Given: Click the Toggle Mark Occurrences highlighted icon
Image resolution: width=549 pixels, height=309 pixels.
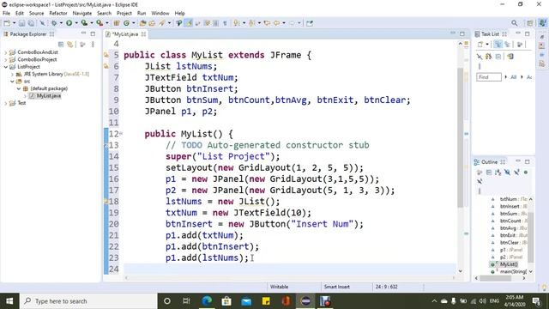Looking at the screenshot, I should click(189, 23).
